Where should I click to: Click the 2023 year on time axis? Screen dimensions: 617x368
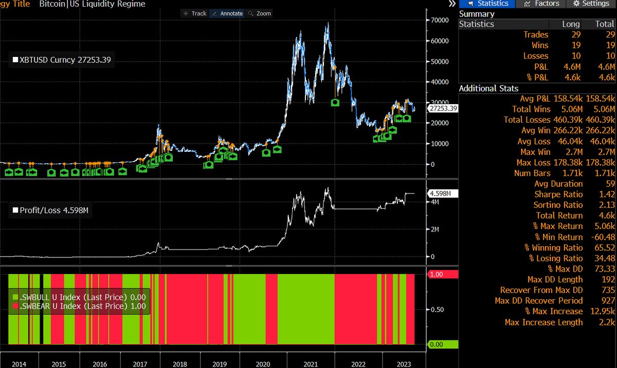pos(404,363)
